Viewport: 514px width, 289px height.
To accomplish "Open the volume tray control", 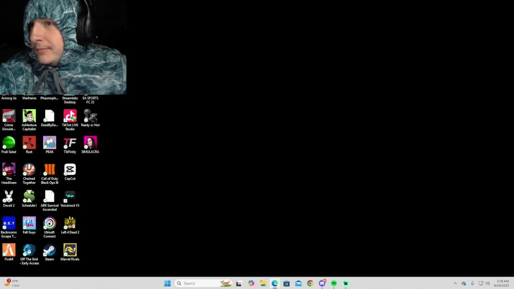I will 487,283.
